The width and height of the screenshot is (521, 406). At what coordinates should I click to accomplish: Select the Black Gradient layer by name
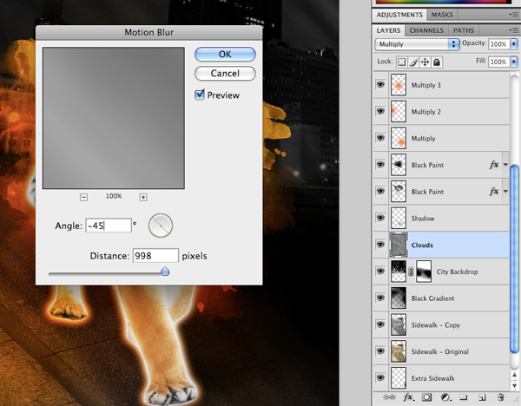pyautogui.click(x=432, y=298)
